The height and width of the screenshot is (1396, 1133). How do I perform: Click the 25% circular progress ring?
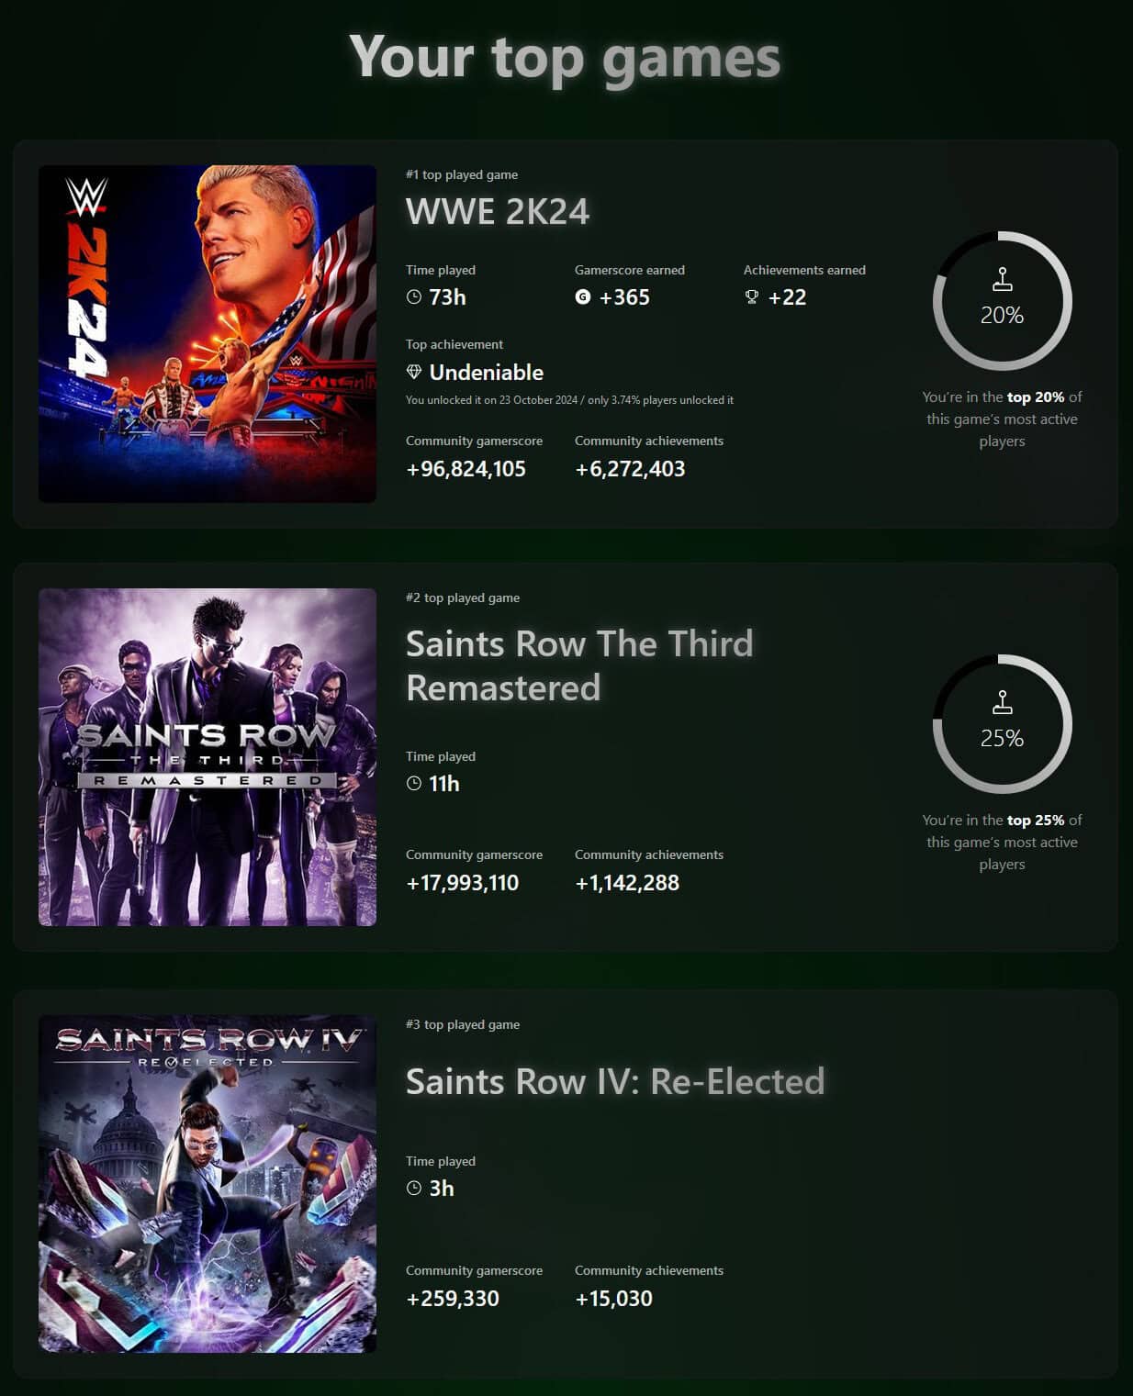tap(1003, 724)
